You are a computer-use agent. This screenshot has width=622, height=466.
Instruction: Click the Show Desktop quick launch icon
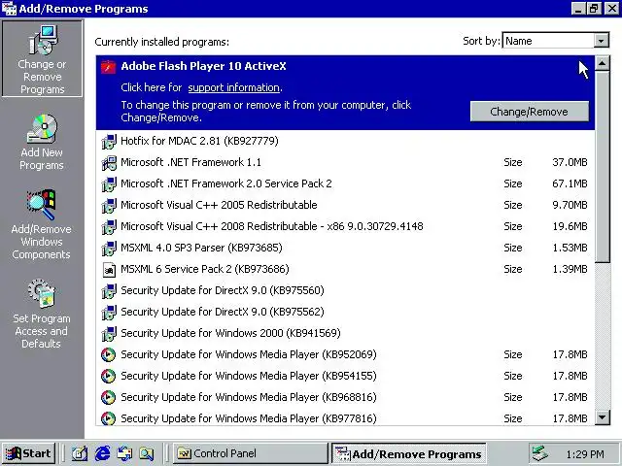(x=80, y=453)
